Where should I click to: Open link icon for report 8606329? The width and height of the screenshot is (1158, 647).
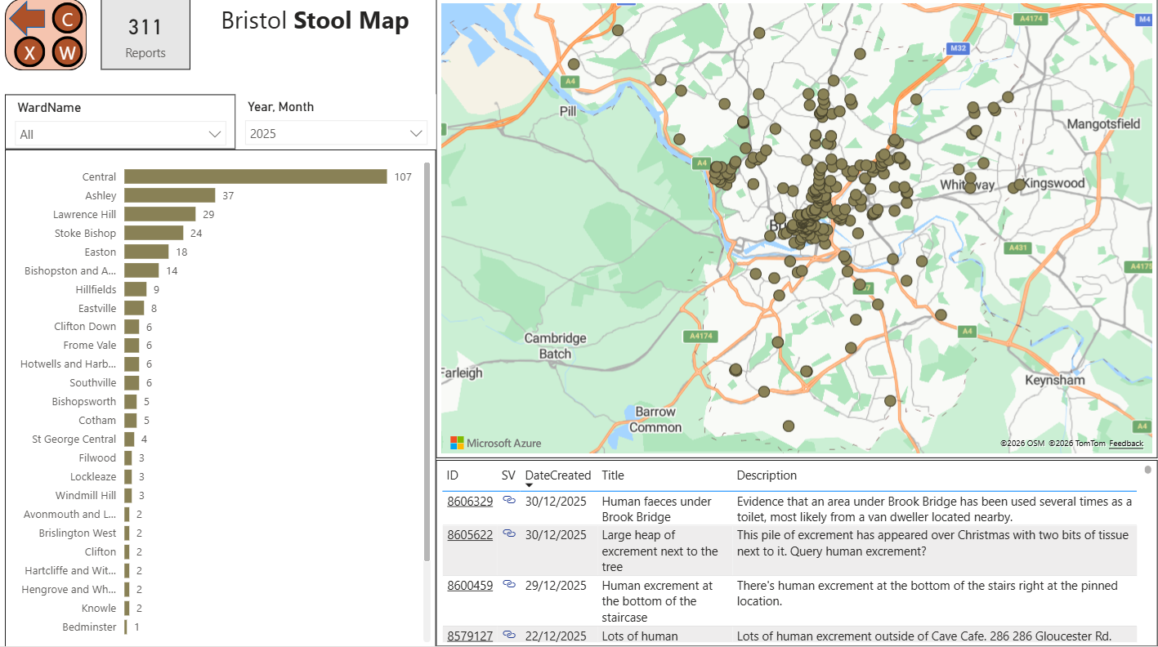509,501
